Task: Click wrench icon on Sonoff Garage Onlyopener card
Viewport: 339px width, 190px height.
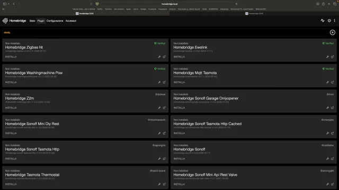Action: (327, 108)
